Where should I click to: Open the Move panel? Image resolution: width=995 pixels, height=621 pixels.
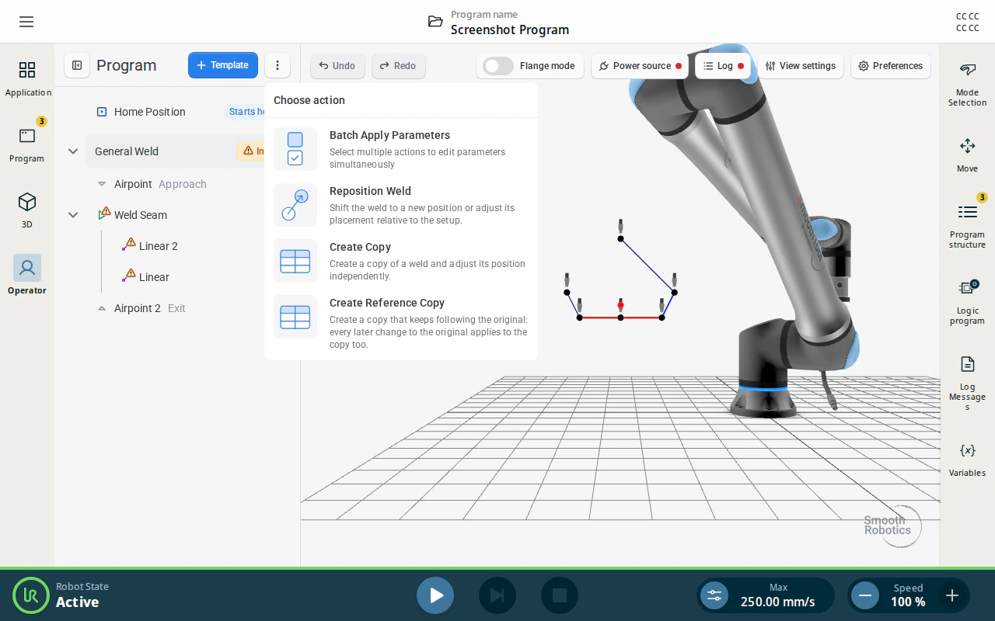pos(968,155)
